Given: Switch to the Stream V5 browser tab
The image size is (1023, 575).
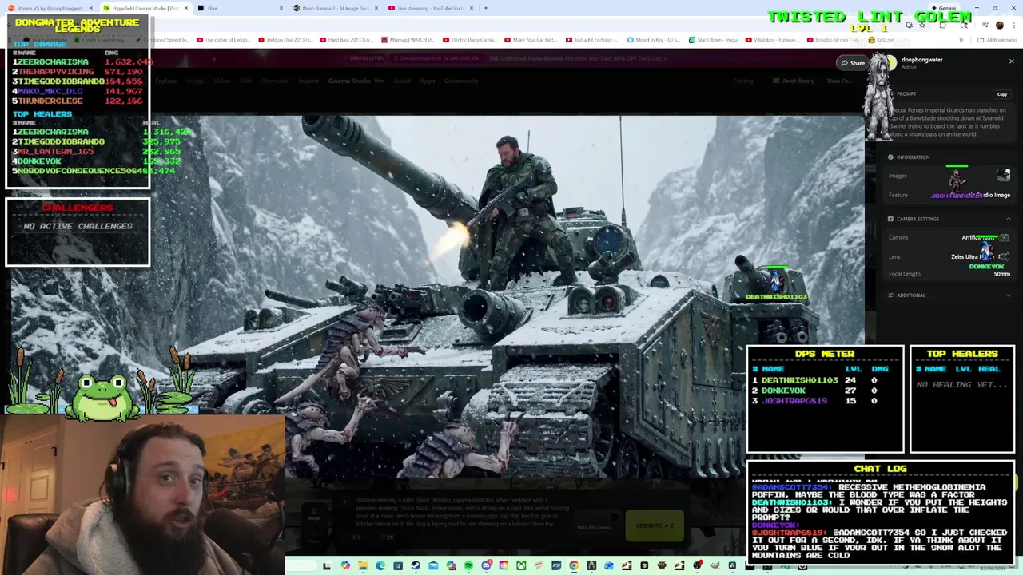Looking at the screenshot, I should click(50, 8).
